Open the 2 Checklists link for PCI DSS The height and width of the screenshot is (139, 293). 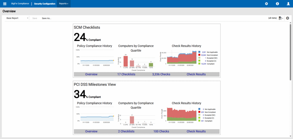pos(126,131)
